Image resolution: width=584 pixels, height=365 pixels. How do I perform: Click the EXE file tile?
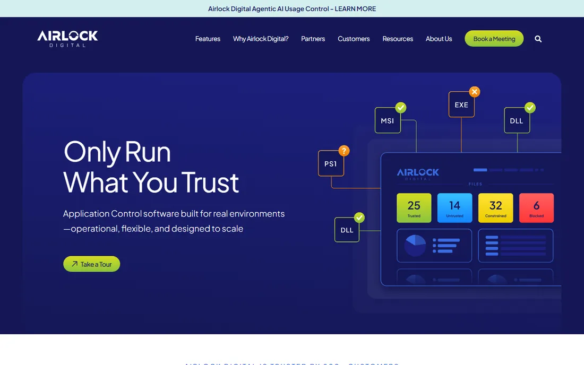(x=461, y=105)
